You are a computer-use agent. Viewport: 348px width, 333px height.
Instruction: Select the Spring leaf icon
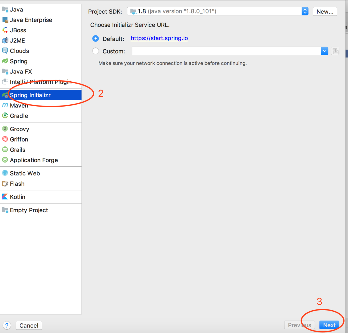[x=5, y=61]
